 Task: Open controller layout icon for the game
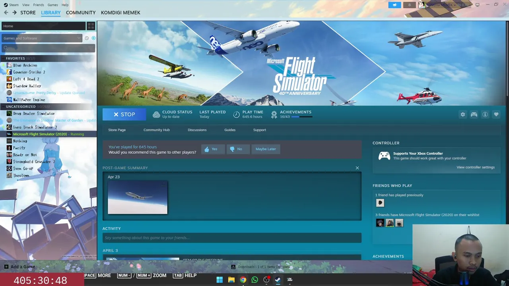(474, 114)
